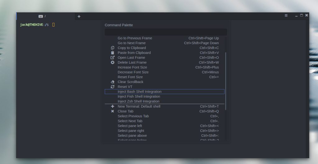Click the Close Tab x icon
The image size is (318, 164).
(112, 111)
